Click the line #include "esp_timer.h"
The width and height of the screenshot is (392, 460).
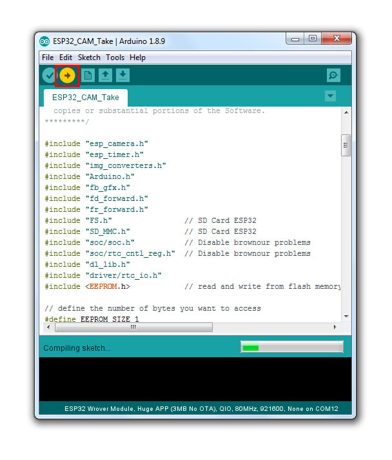(94, 154)
